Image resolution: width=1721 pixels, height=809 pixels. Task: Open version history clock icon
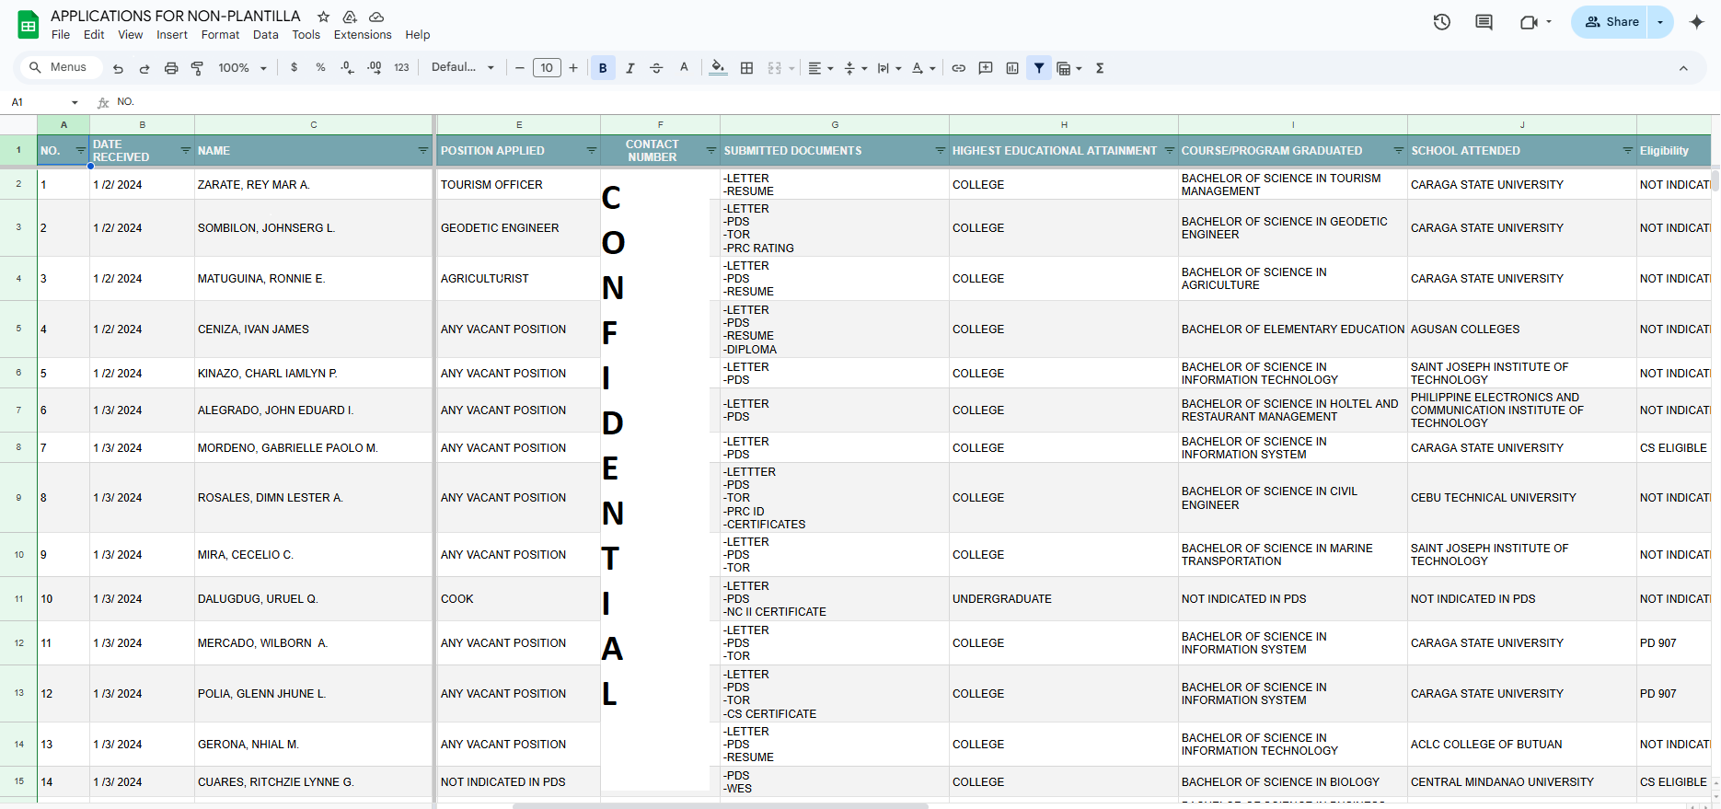1441,22
